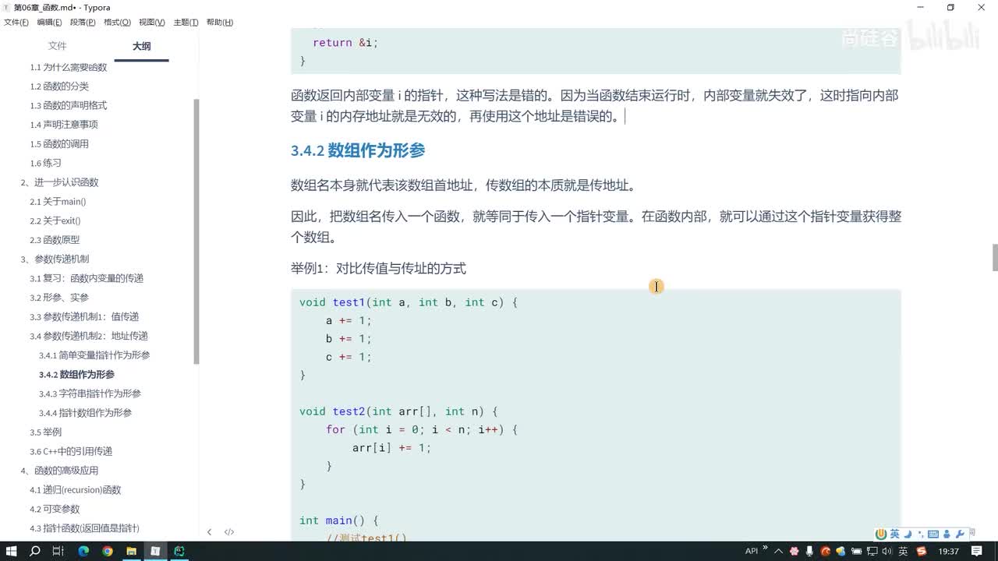Switch IME toolbar English/Chinese mode
Image resolution: width=998 pixels, height=561 pixels.
coord(894,534)
